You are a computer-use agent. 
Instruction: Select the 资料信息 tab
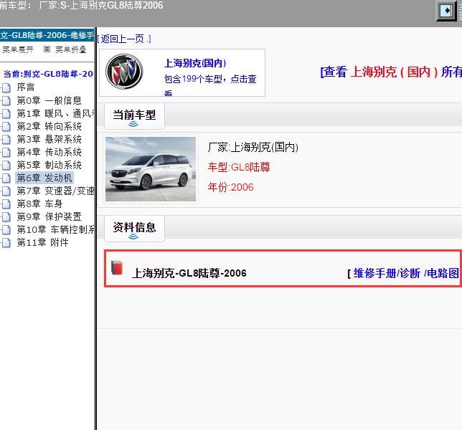pos(134,228)
